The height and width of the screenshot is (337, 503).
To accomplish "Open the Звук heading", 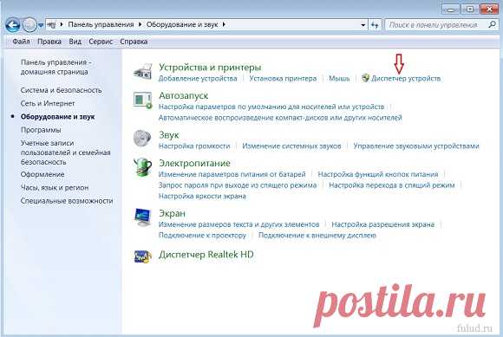I will (x=169, y=135).
